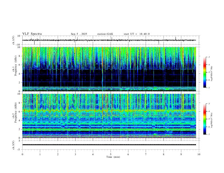Click the ch.1 spectrogram color bar

[x=204, y=72]
